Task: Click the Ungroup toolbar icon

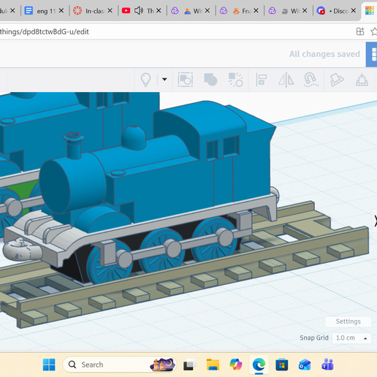Action: click(x=235, y=80)
